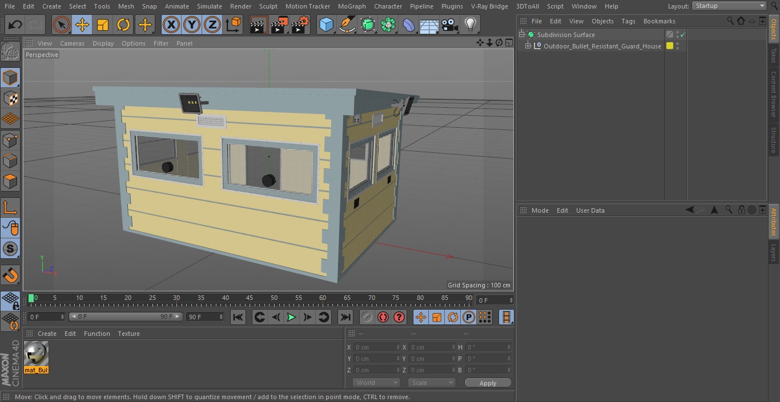Open the MoGraph array icon in toolbar
780x402 pixels.
coord(388,25)
